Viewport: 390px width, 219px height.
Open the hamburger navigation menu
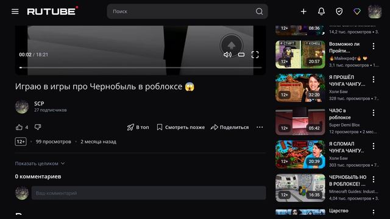click(x=15, y=12)
